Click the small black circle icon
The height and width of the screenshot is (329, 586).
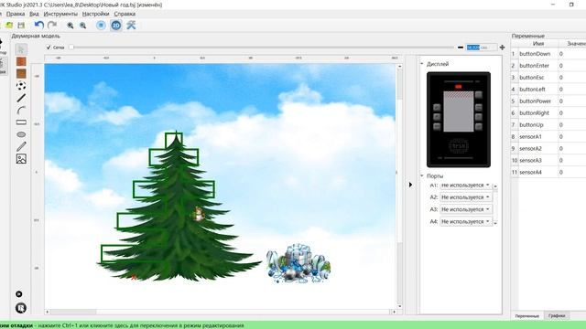click(19, 294)
